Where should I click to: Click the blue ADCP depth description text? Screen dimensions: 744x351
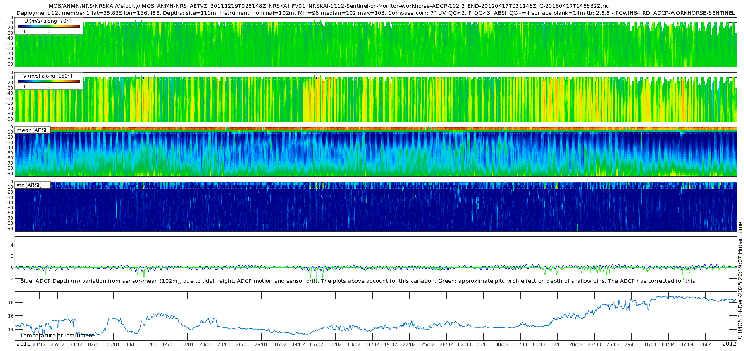pyautogui.click(x=358, y=281)
